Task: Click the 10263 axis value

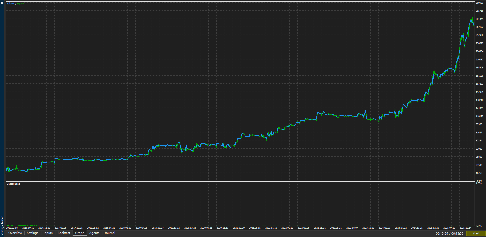Action: (479, 173)
